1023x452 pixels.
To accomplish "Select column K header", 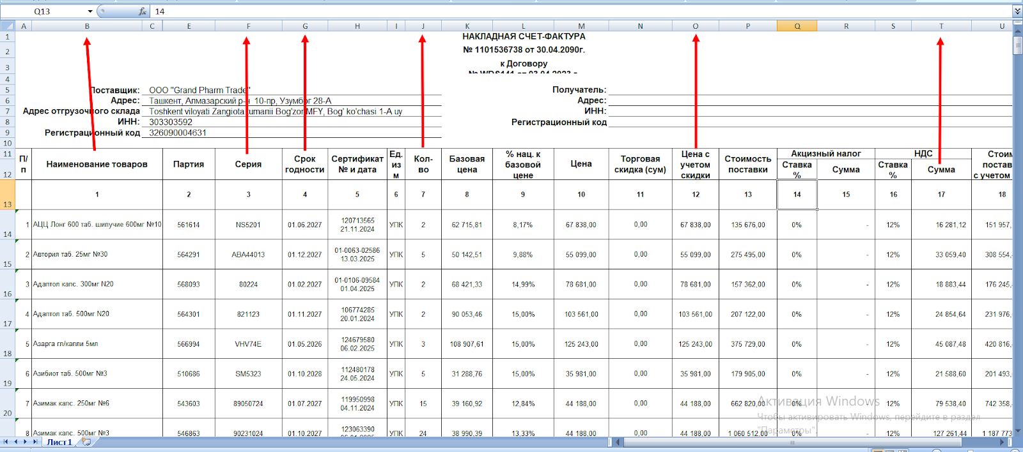I will coord(467,26).
